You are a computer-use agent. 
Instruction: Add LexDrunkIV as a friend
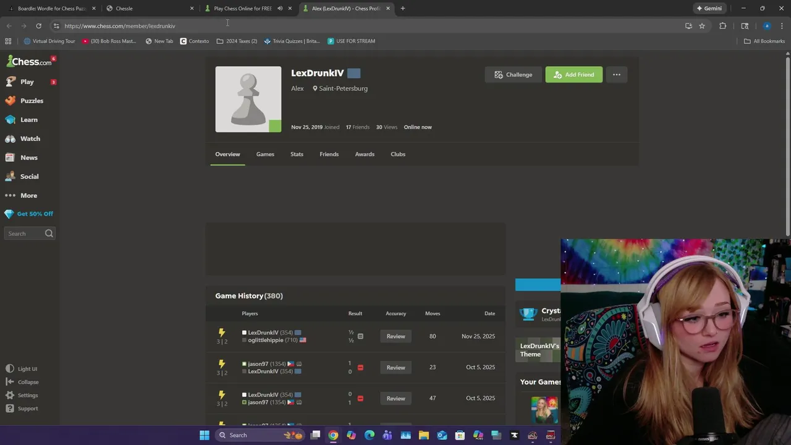tap(573, 75)
